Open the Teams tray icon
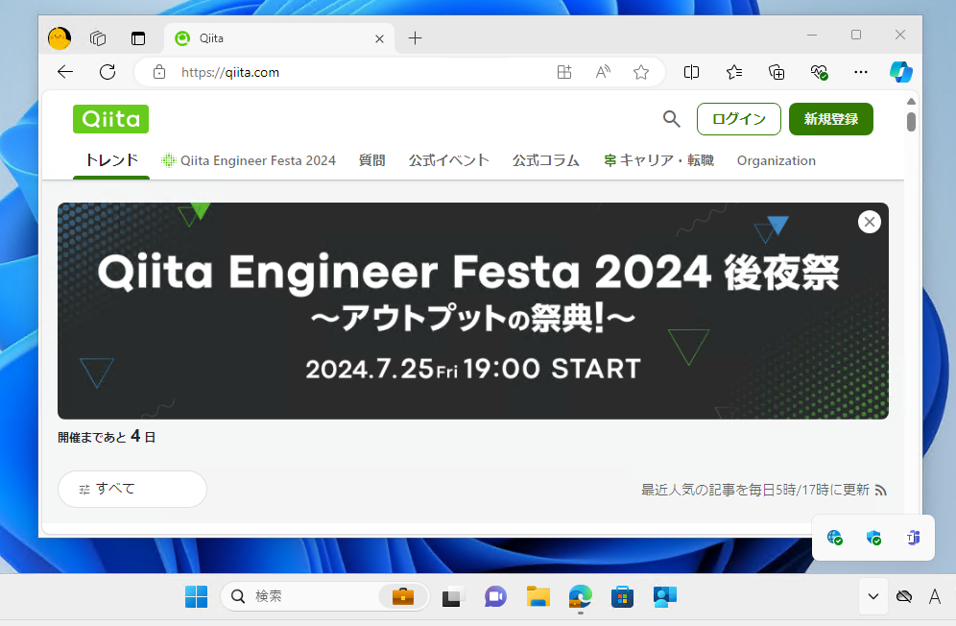The image size is (956, 626). pyautogui.click(x=913, y=538)
